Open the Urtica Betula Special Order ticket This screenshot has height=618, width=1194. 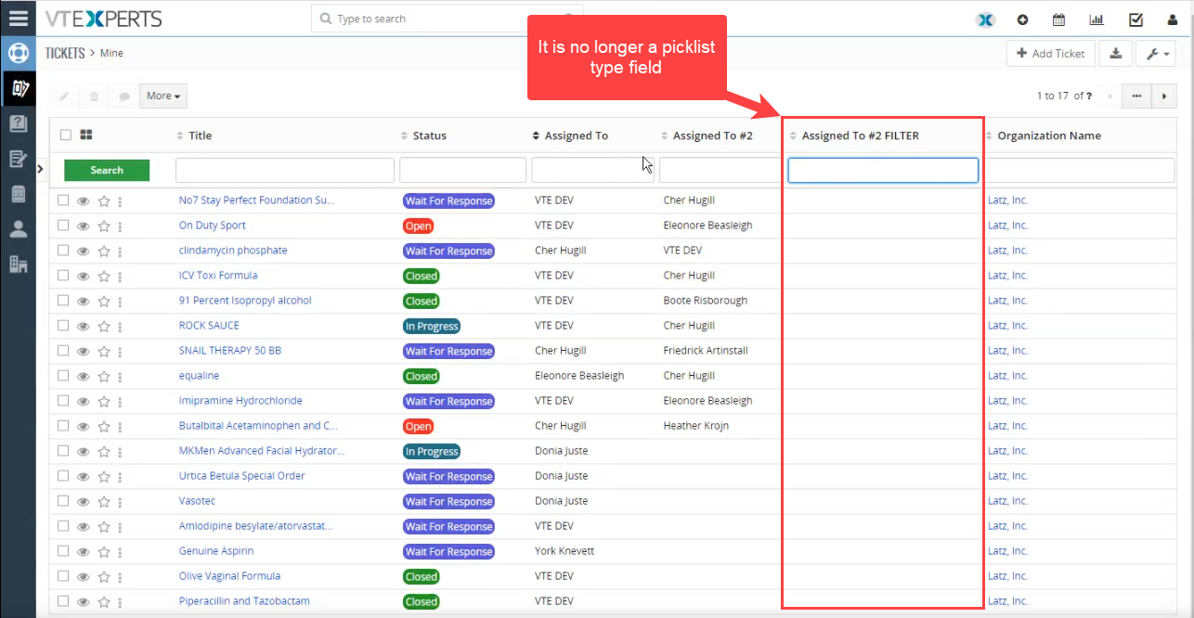tap(241, 476)
